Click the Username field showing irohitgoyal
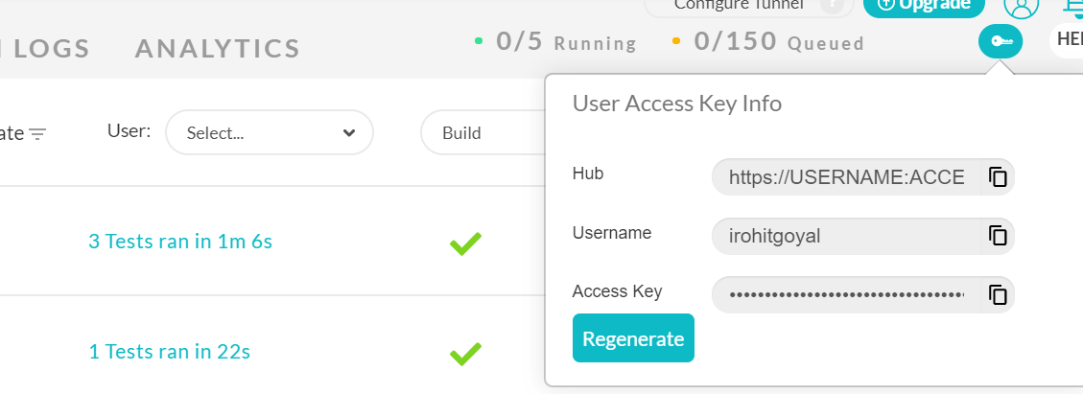This screenshot has height=394, width=1083. tap(846, 236)
